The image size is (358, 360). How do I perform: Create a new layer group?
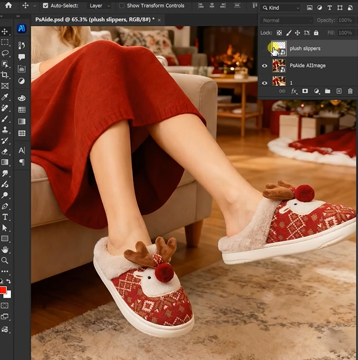click(327, 91)
